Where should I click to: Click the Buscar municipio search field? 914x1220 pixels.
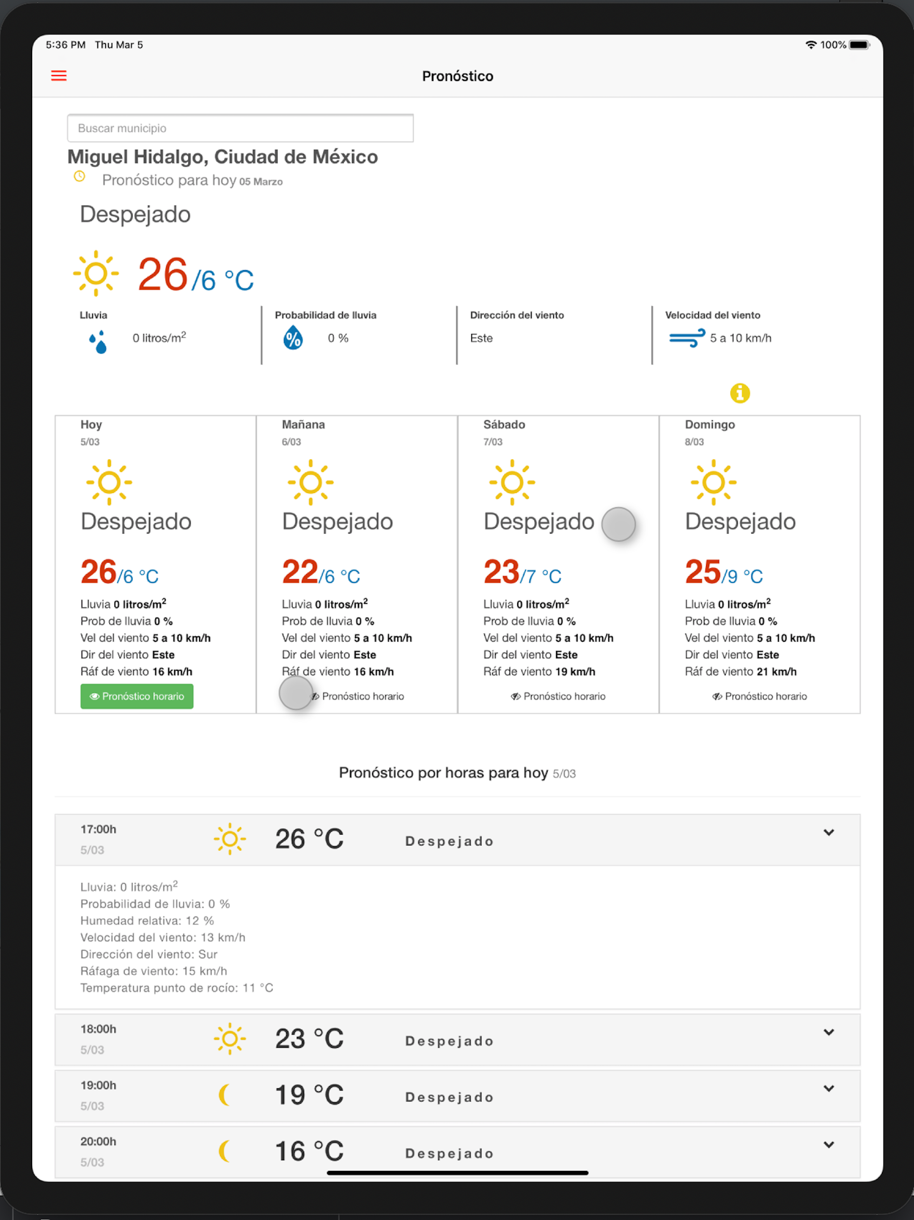point(241,128)
